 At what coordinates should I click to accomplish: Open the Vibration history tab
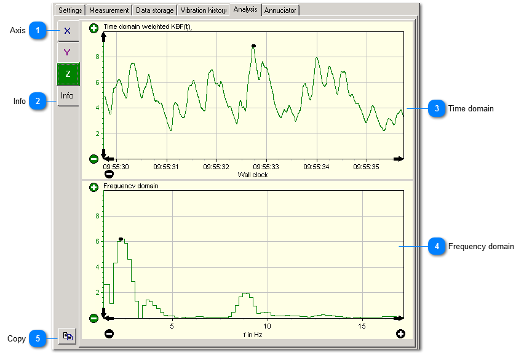click(204, 10)
